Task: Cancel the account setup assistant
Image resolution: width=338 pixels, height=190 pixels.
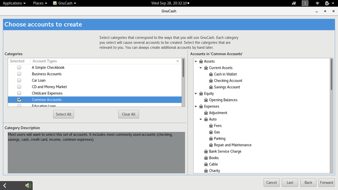Action: click(271, 182)
